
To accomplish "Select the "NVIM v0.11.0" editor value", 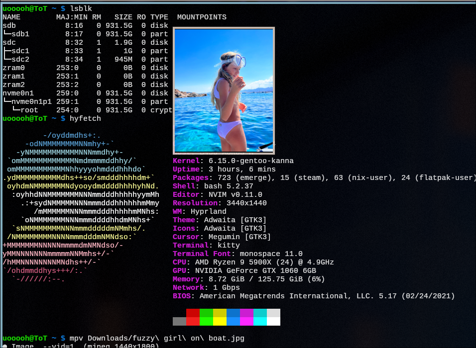I will click(236, 194).
